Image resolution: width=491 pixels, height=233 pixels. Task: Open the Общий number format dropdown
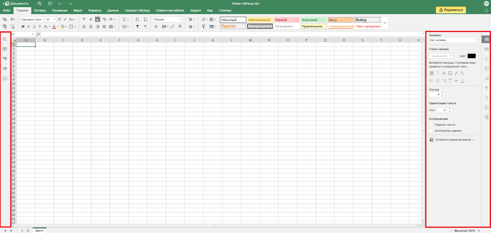click(x=168, y=19)
